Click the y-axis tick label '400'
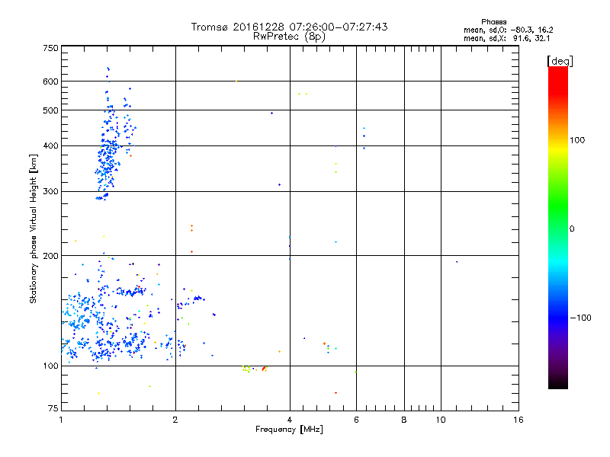Viewport: 610px width, 457px height. pos(50,146)
